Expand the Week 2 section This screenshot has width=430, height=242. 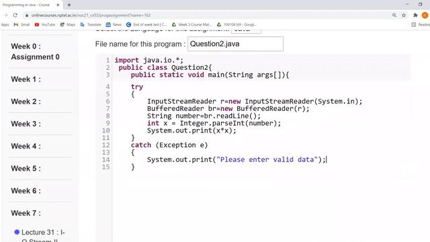pos(26,102)
